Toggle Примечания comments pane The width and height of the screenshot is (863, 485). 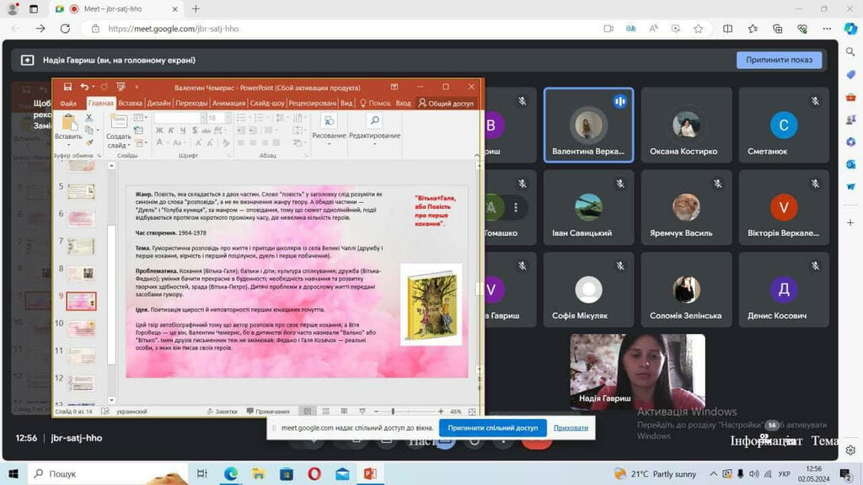(268, 412)
